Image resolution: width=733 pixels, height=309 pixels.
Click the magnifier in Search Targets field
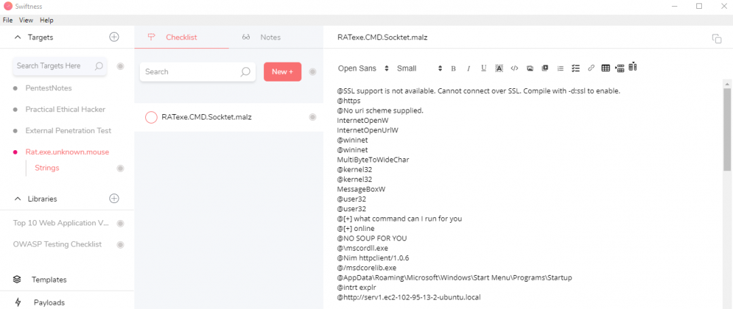pyautogui.click(x=98, y=66)
